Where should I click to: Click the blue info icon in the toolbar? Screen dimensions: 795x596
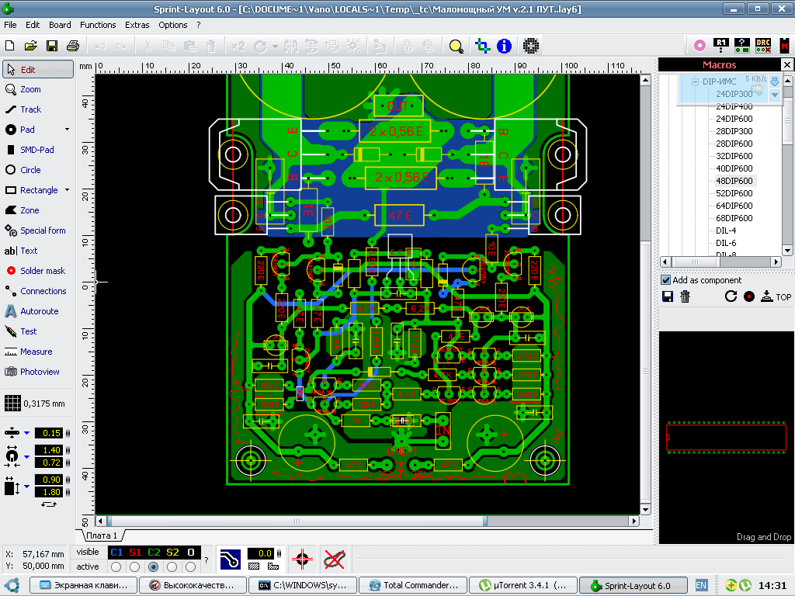[504, 46]
